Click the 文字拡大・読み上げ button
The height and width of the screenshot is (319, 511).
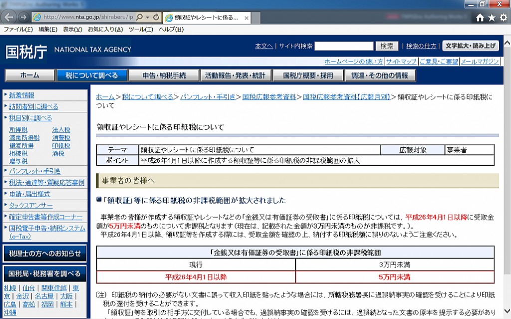pos(471,45)
